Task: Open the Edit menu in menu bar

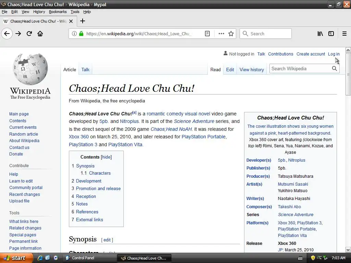Action: point(14,12)
